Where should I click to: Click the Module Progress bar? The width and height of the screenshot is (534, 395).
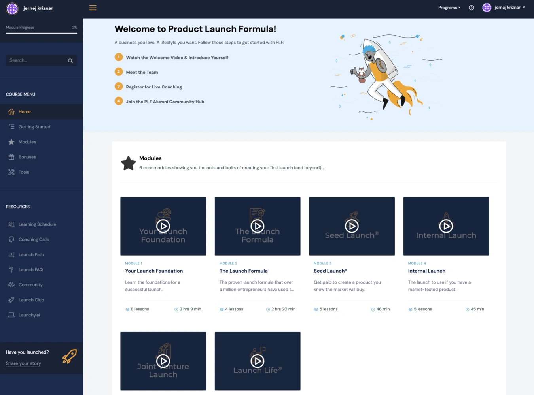(42, 33)
